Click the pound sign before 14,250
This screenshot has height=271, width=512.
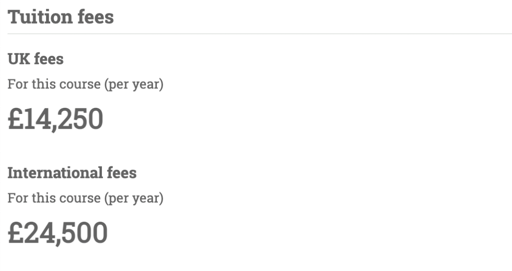(16, 119)
